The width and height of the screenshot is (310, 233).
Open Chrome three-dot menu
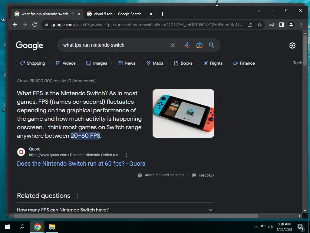point(301,25)
